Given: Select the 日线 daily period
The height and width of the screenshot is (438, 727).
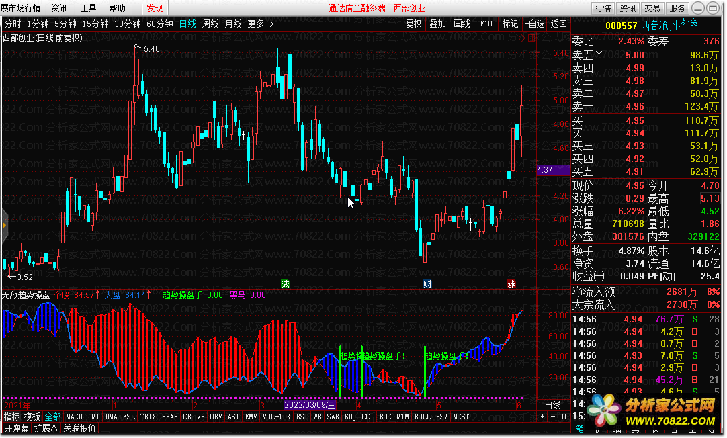Looking at the screenshot, I should pos(187,24).
